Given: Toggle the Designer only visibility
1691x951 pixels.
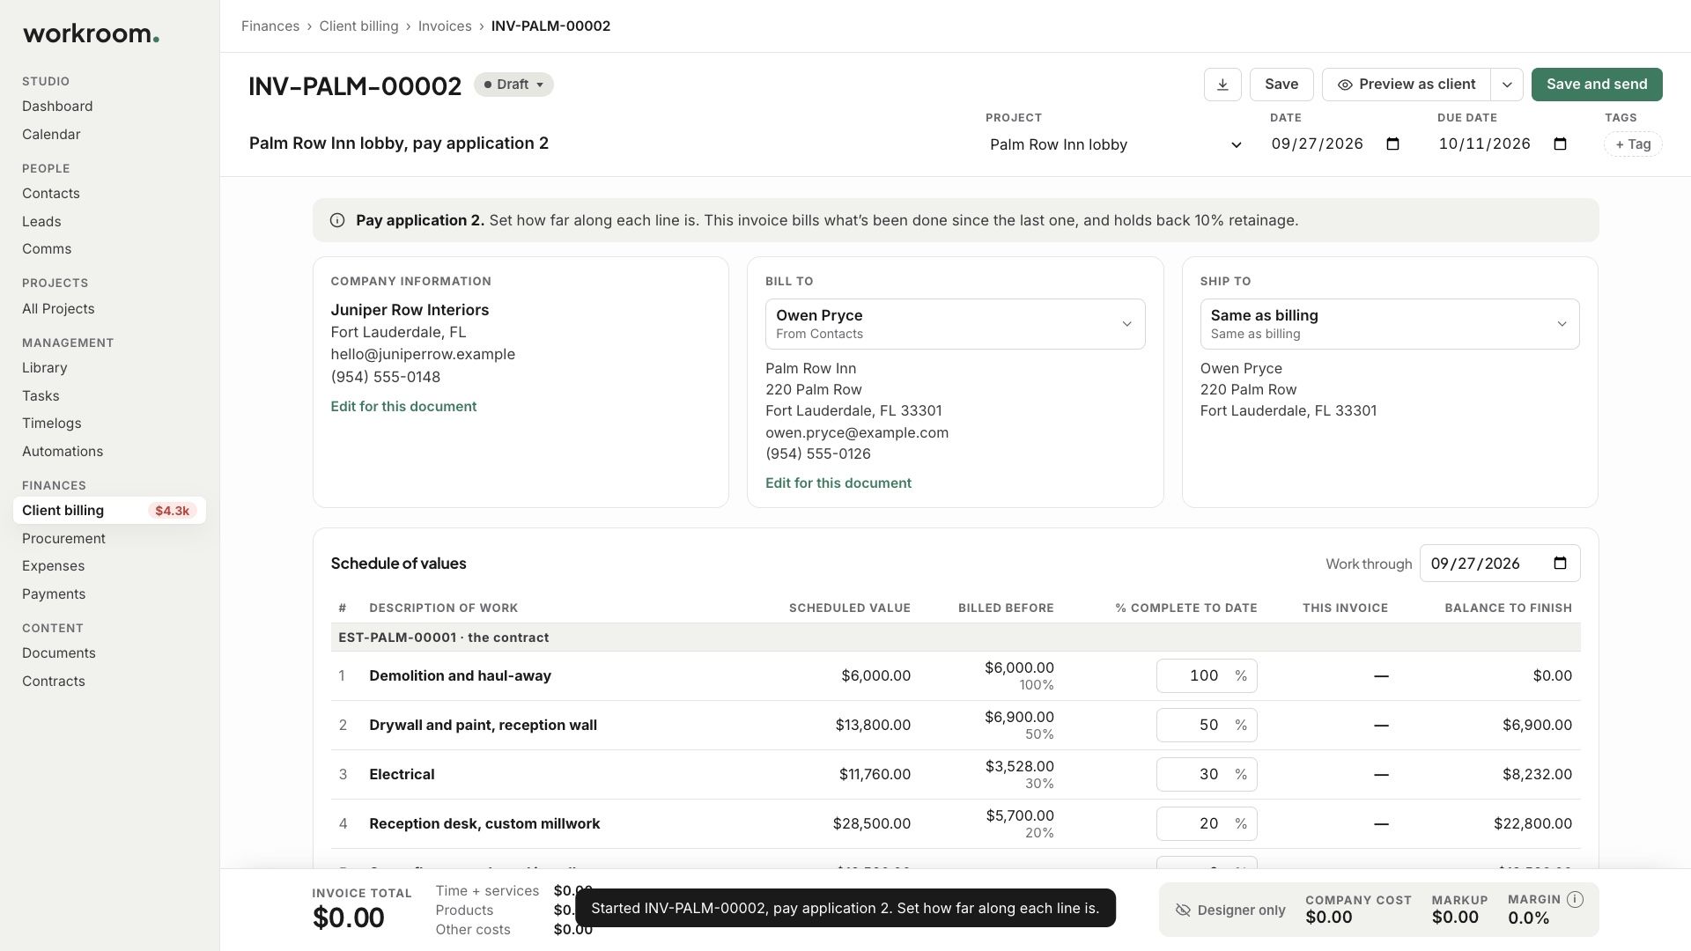Looking at the screenshot, I should coord(1230,910).
